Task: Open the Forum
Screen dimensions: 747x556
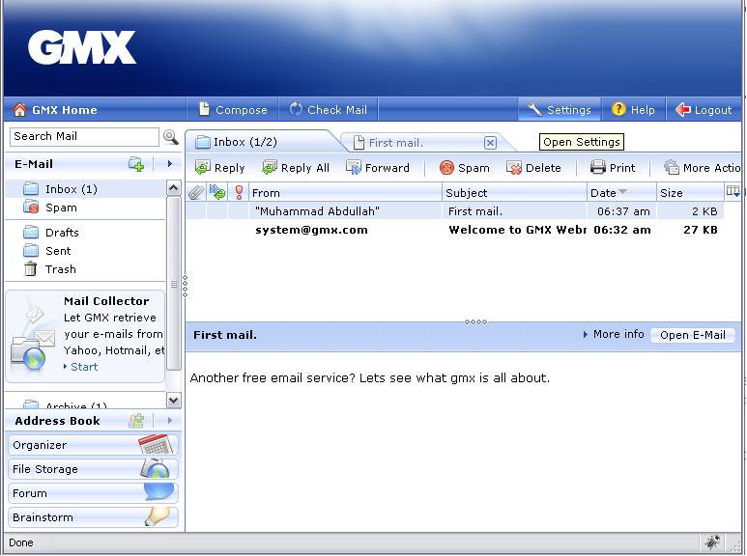Action: pyautogui.click(x=93, y=493)
